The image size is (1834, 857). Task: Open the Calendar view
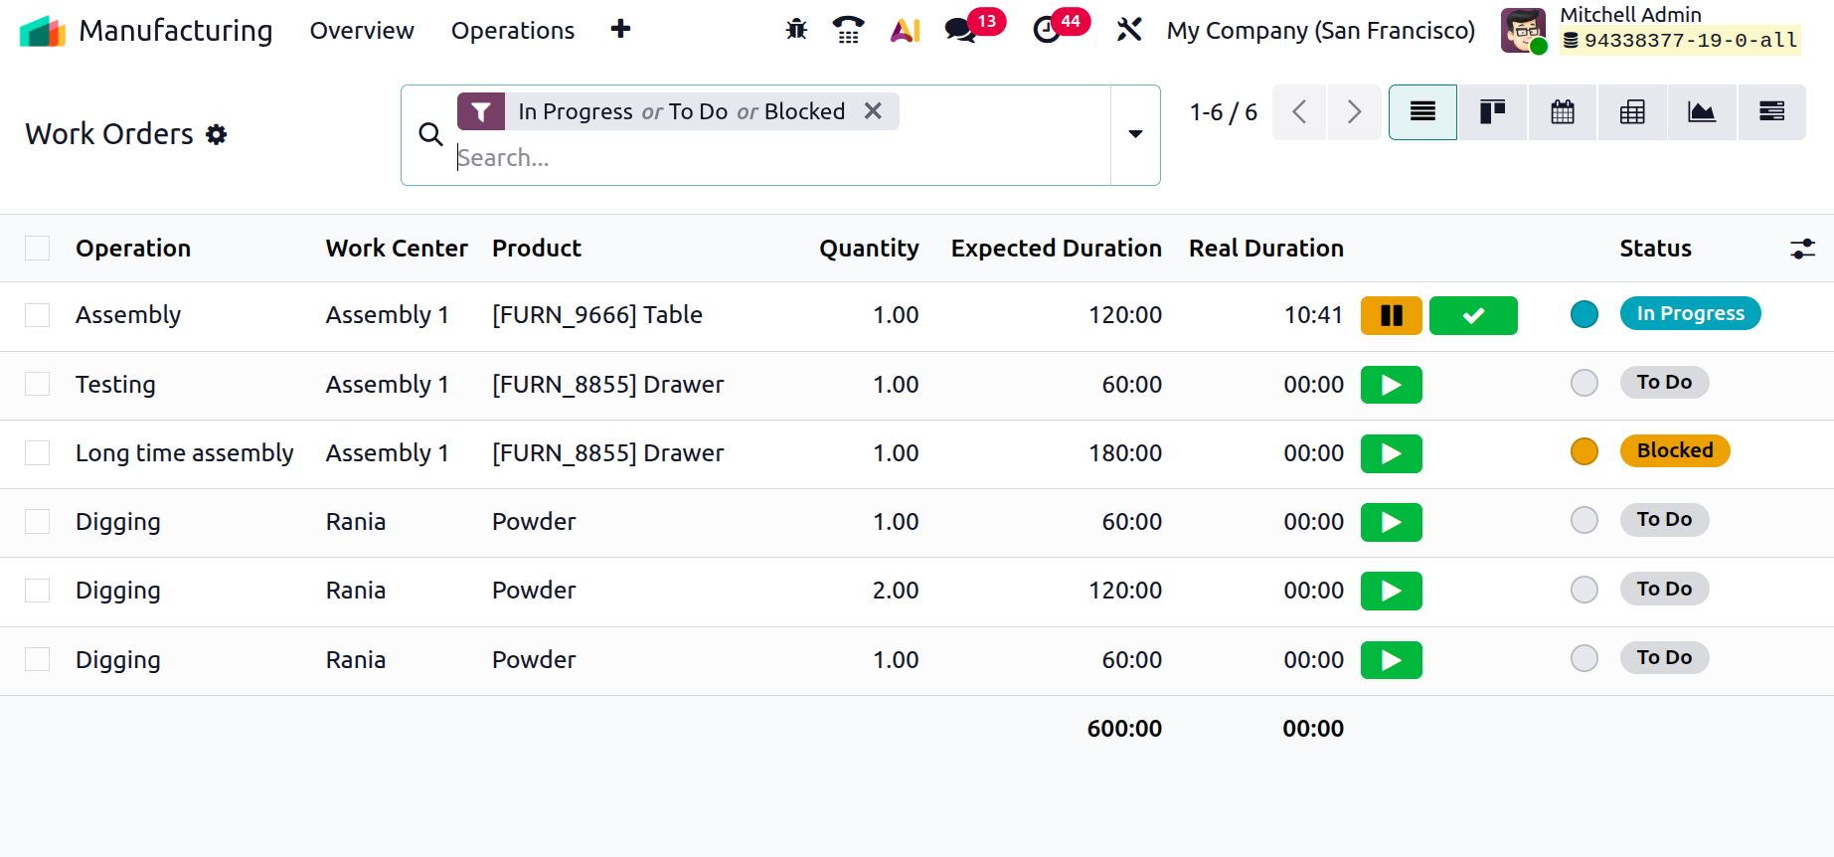(x=1562, y=112)
